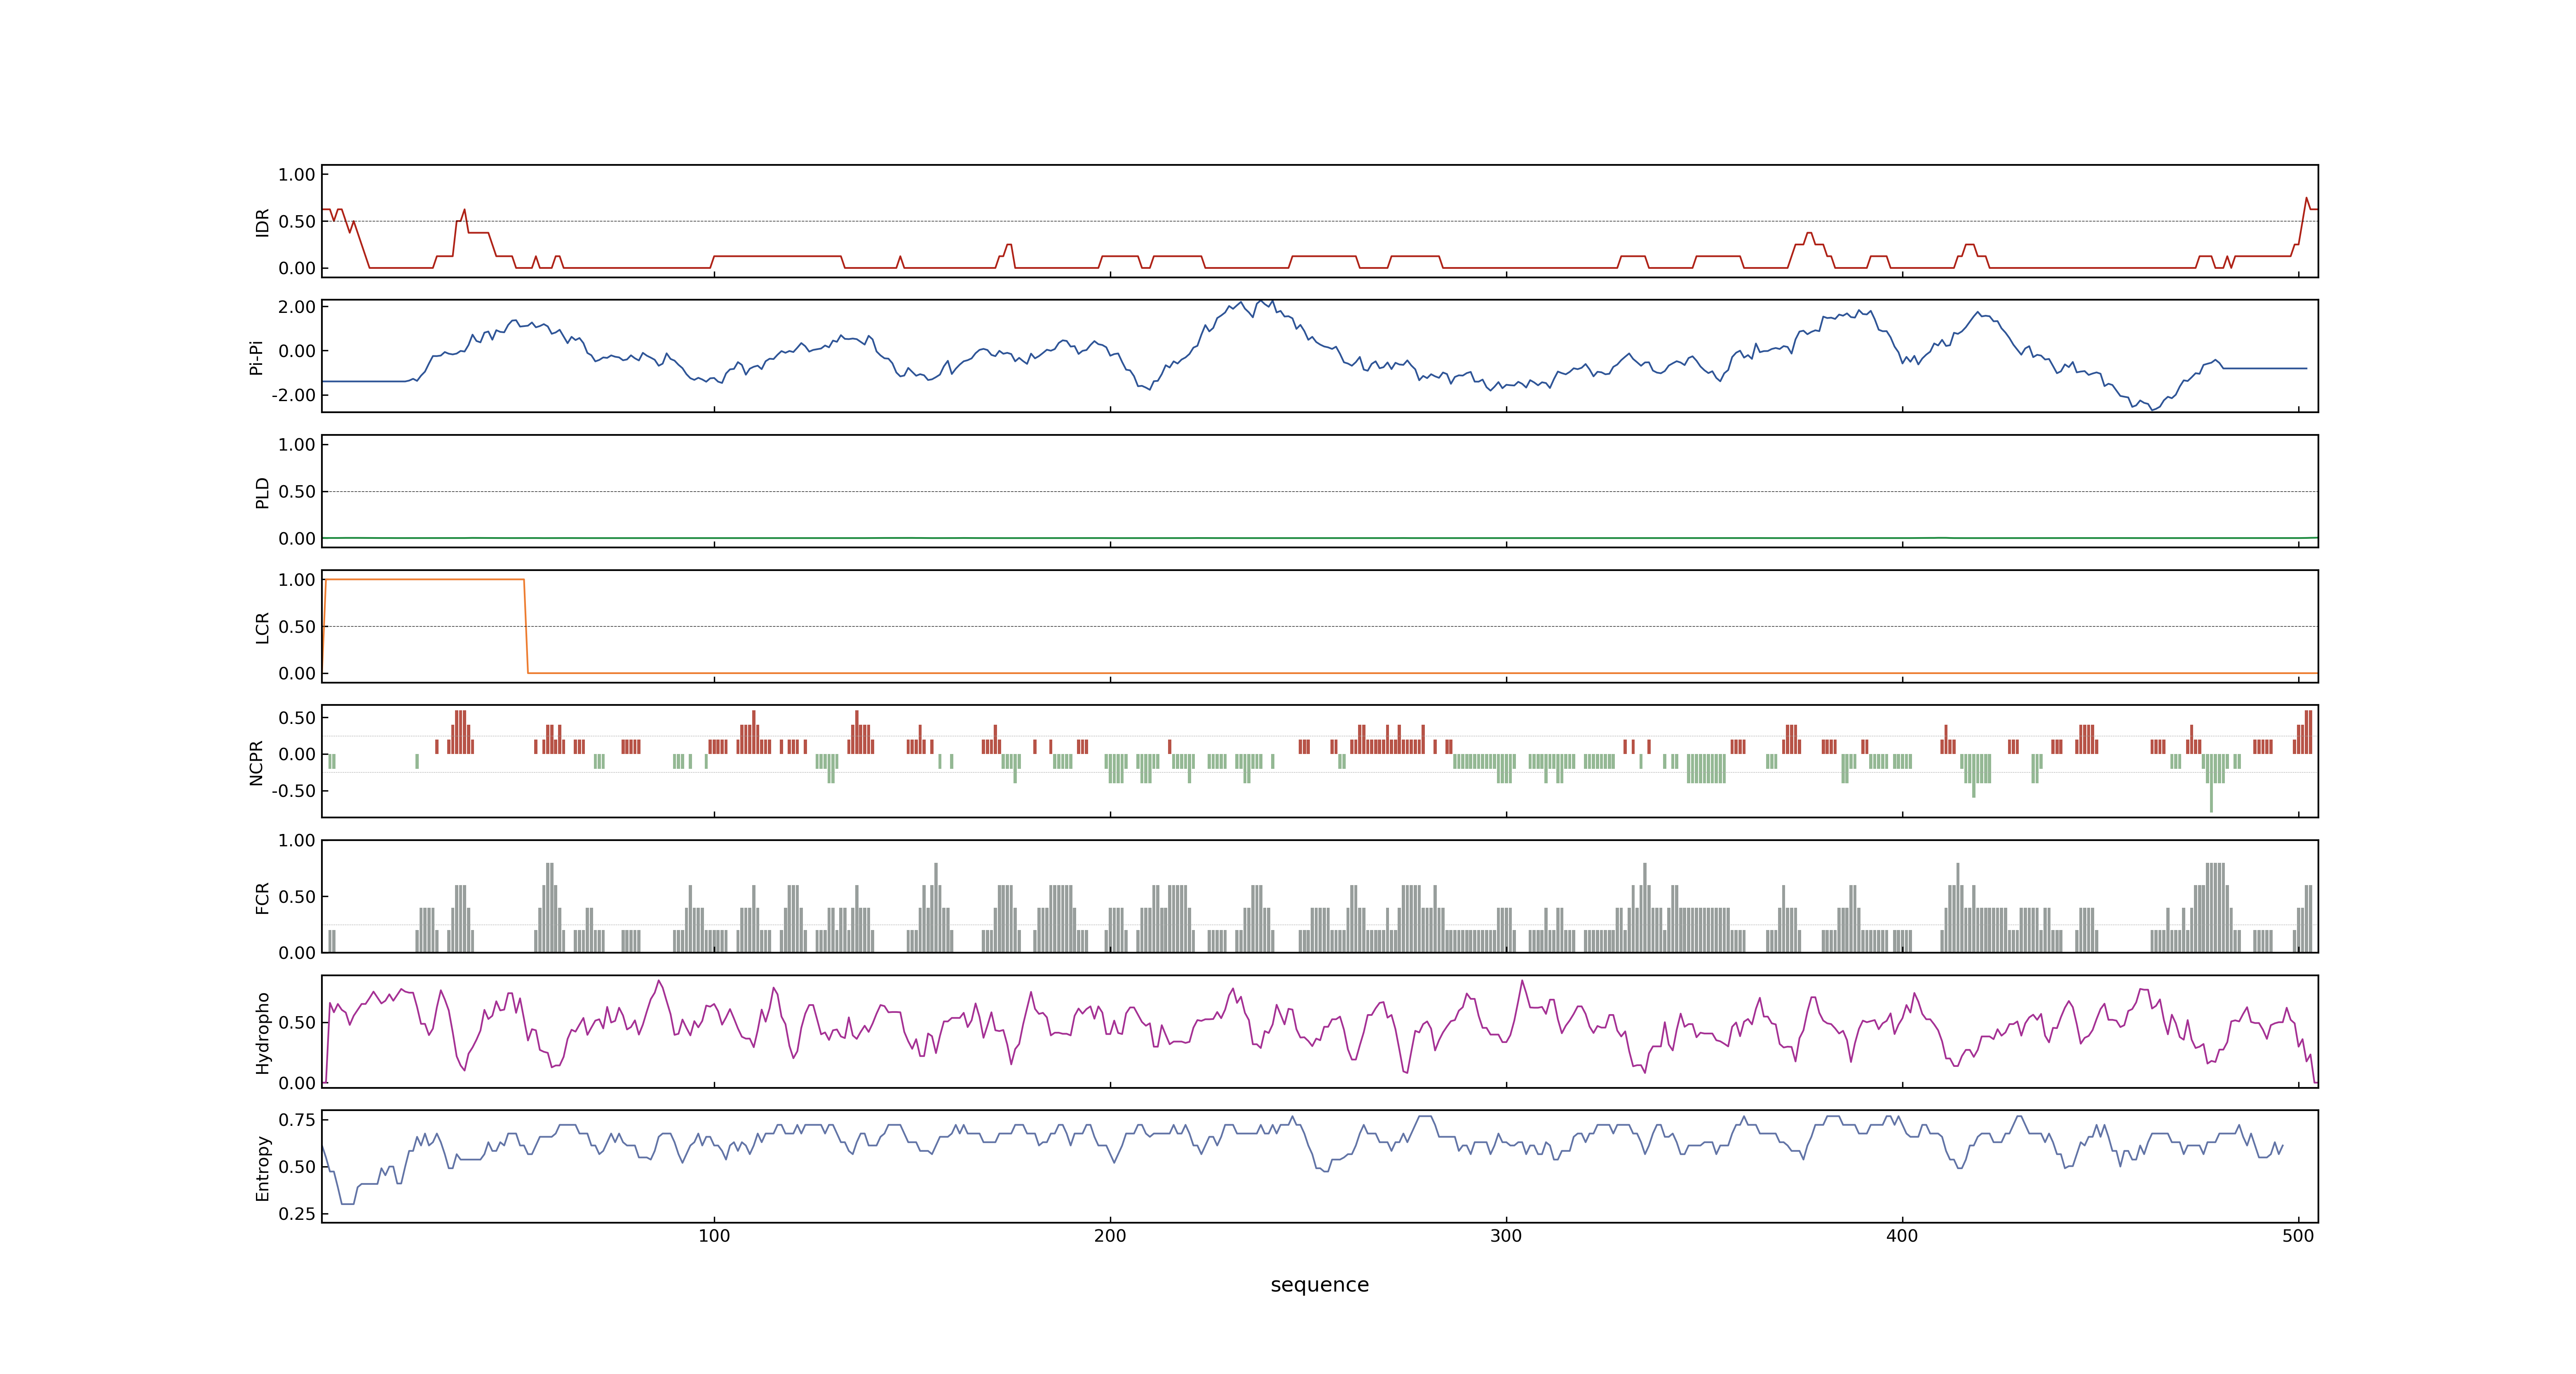The image size is (2576, 1374).
Task: Select the LCR y-axis label
Action: point(263,627)
